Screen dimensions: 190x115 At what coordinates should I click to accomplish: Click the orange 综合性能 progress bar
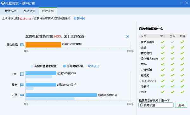[43, 45]
